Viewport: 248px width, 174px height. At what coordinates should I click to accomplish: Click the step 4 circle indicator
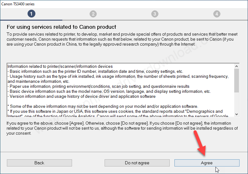pyautogui.click(x=217, y=14)
